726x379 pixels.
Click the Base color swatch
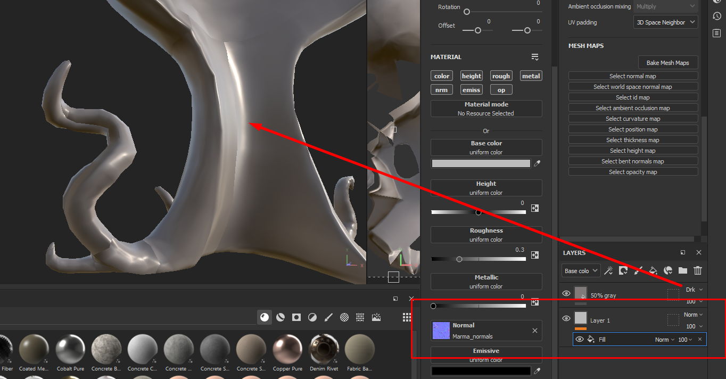click(481, 163)
